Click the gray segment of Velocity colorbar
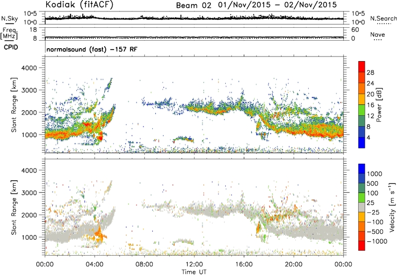397x275 pixels. click(362, 207)
